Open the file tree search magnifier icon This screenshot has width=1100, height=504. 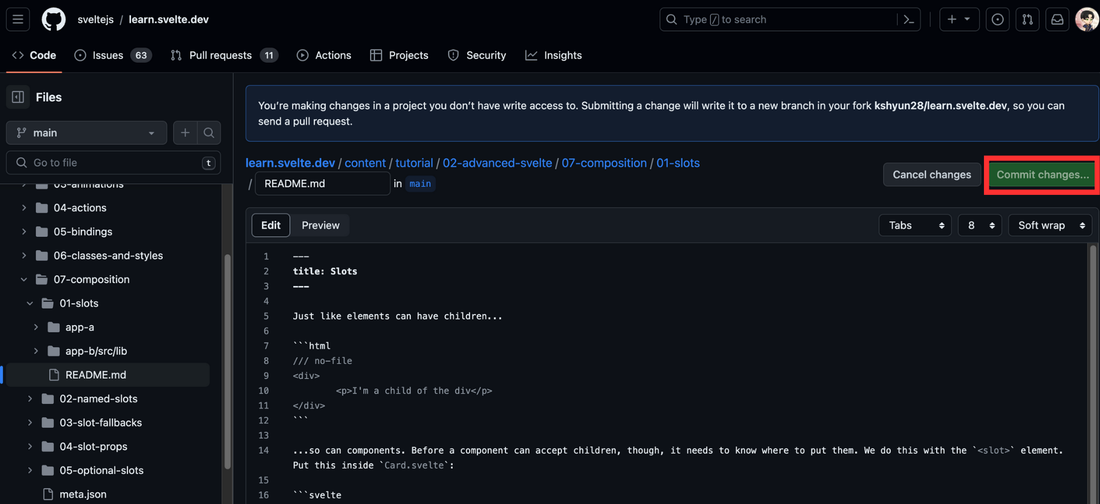209,133
